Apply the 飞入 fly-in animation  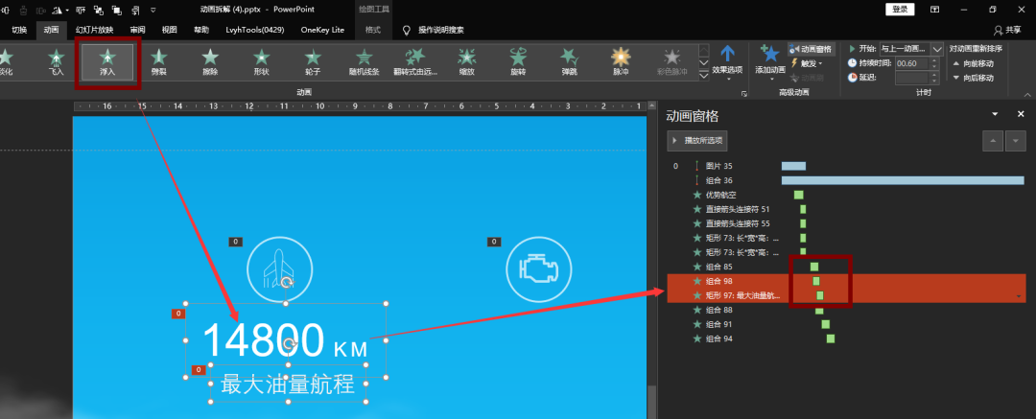pyautogui.click(x=57, y=62)
